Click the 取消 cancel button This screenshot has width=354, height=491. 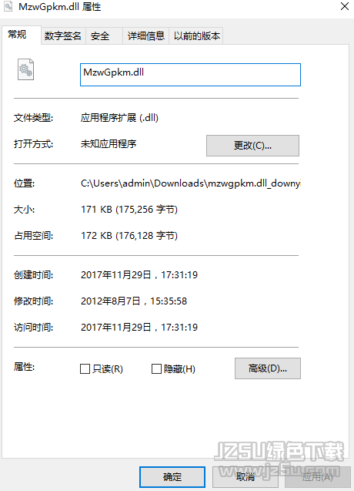(245, 477)
